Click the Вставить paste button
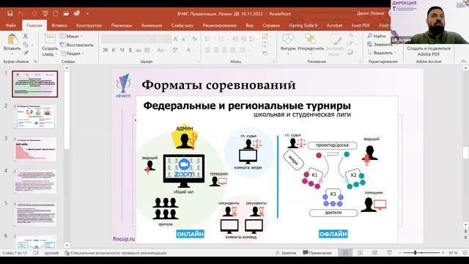The width and height of the screenshot is (469, 264). [x=12, y=43]
